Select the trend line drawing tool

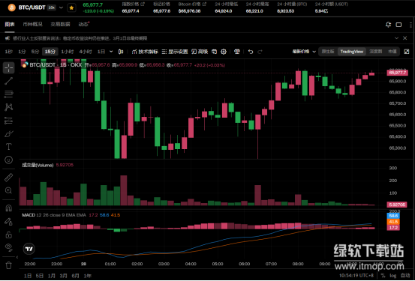8,81
